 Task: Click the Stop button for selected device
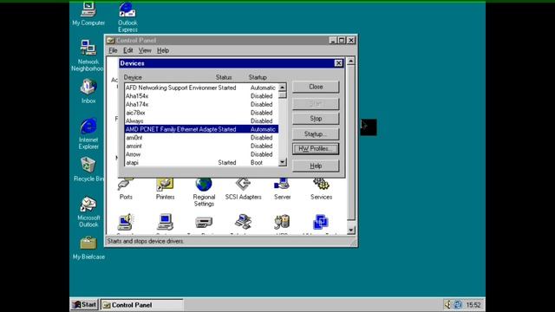coord(316,119)
